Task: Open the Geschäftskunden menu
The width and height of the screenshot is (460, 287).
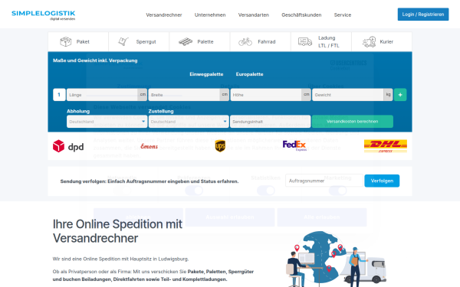Action: tap(301, 15)
